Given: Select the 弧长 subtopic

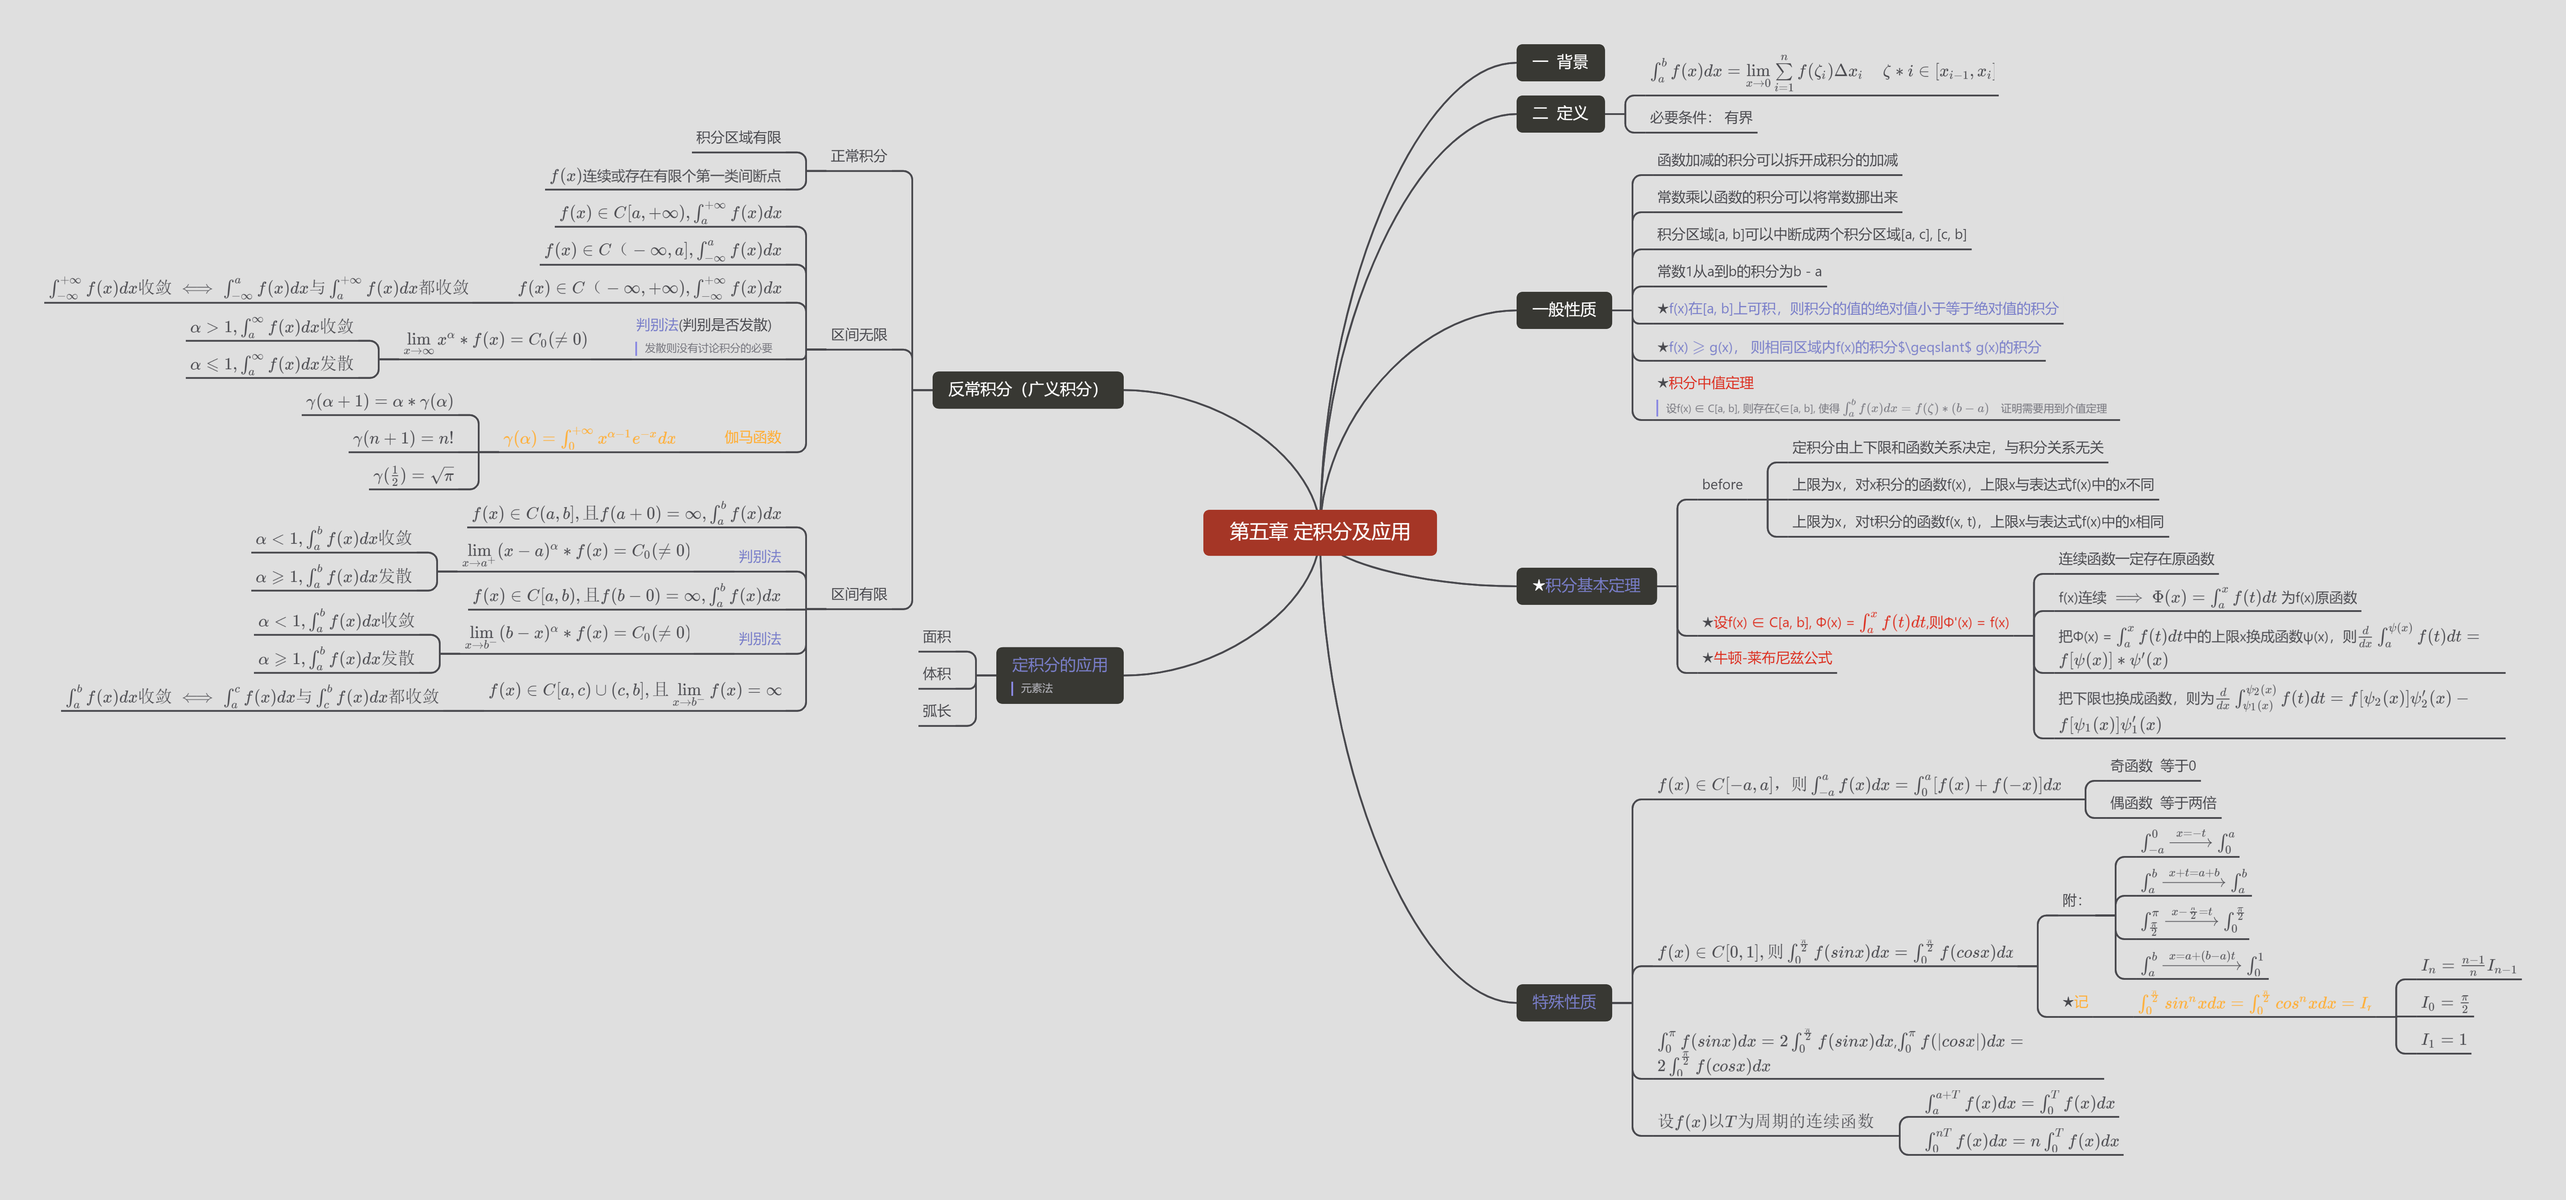Looking at the screenshot, I should tap(936, 711).
